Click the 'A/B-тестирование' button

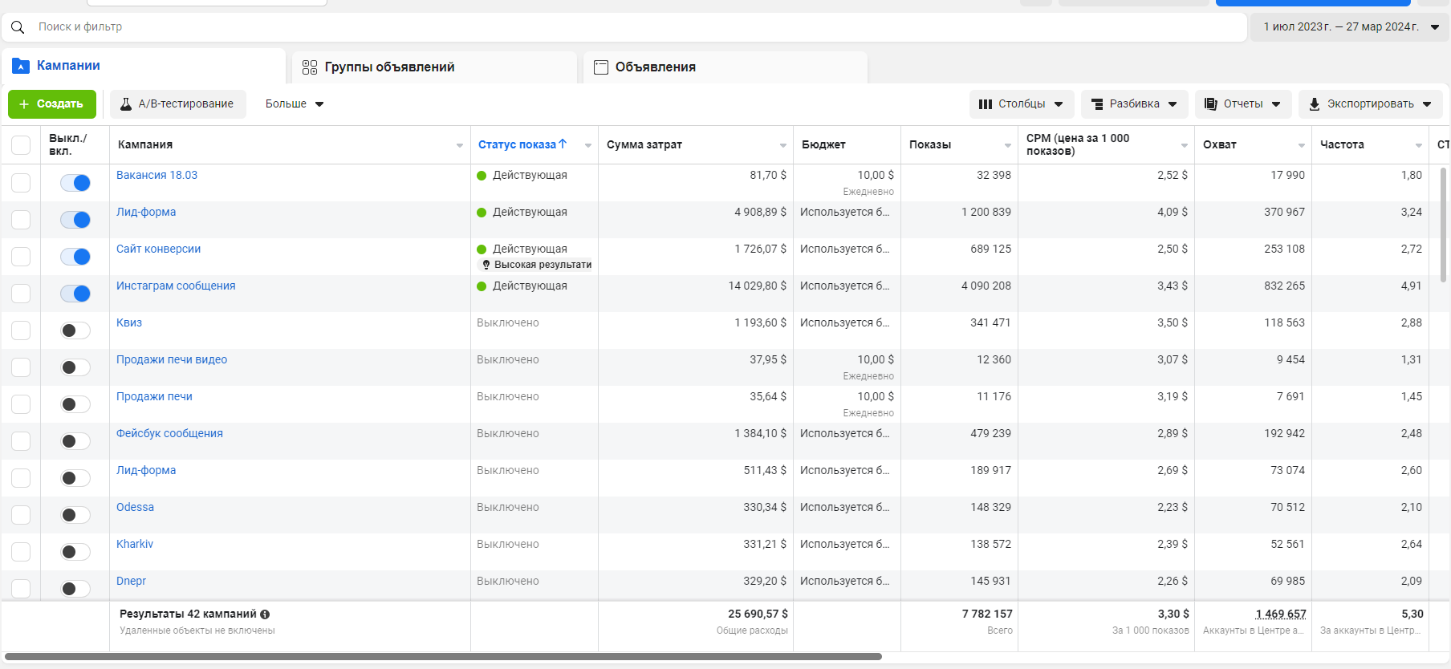pyautogui.click(x=178, y=104)
